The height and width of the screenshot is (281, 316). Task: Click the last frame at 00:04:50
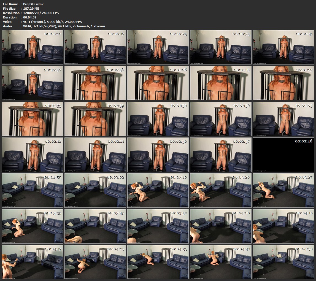(283, 262)
